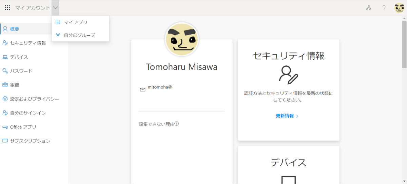Click the device icon on デバイス card

point(289,180)
